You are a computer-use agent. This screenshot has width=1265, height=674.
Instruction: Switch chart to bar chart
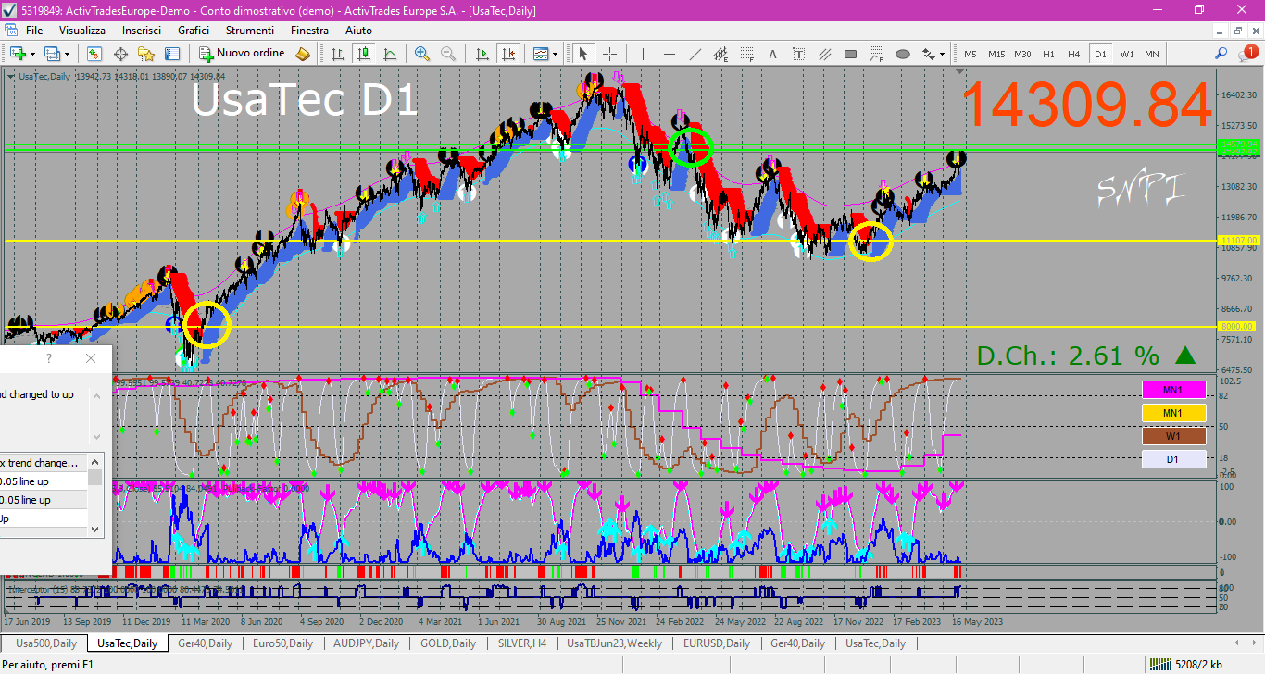[x=338, y=54]
